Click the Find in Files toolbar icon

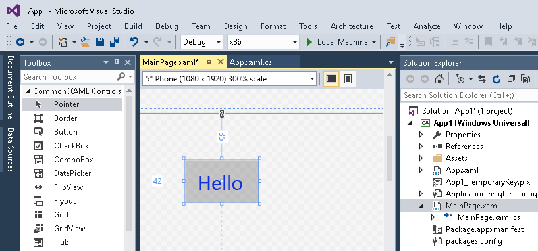click(390, 42)
